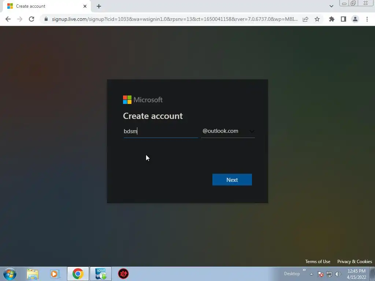Open the volume speaker tray icon

click(x=338, y=274)
